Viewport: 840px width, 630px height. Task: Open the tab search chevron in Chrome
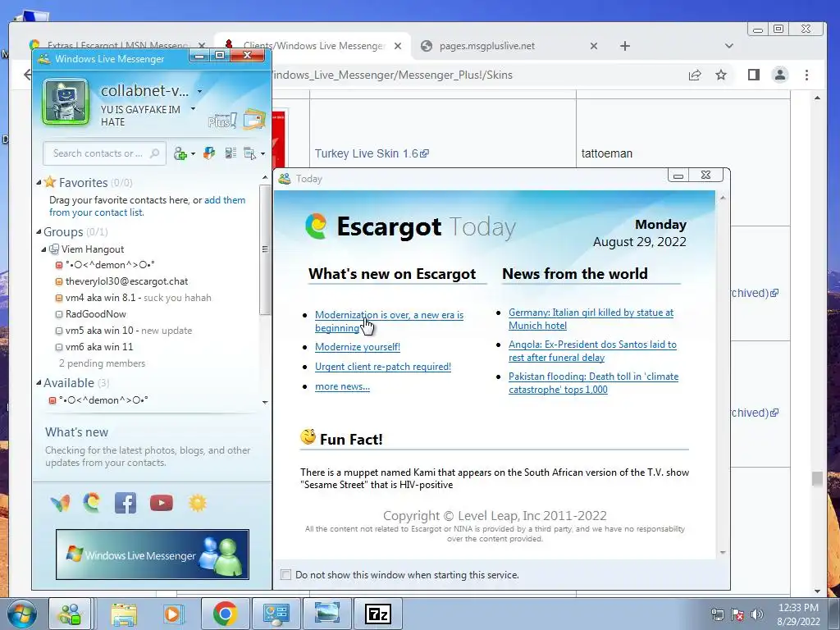click(x=728, y=46)
